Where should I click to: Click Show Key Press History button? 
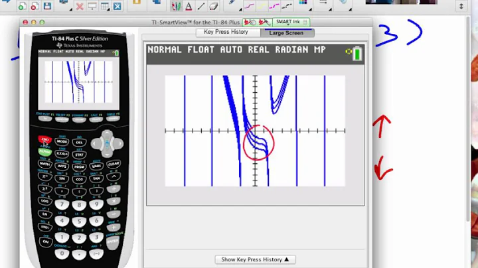pyautogui.click(x=255, y=259)
